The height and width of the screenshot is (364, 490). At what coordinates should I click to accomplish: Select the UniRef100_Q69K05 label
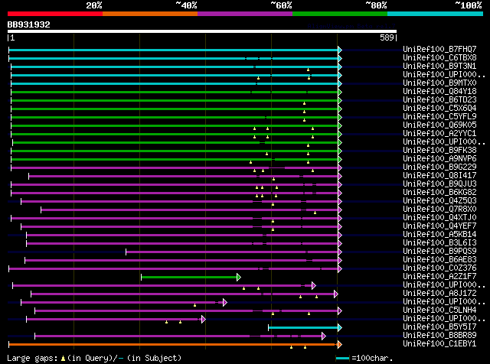(x=439, y=125)
